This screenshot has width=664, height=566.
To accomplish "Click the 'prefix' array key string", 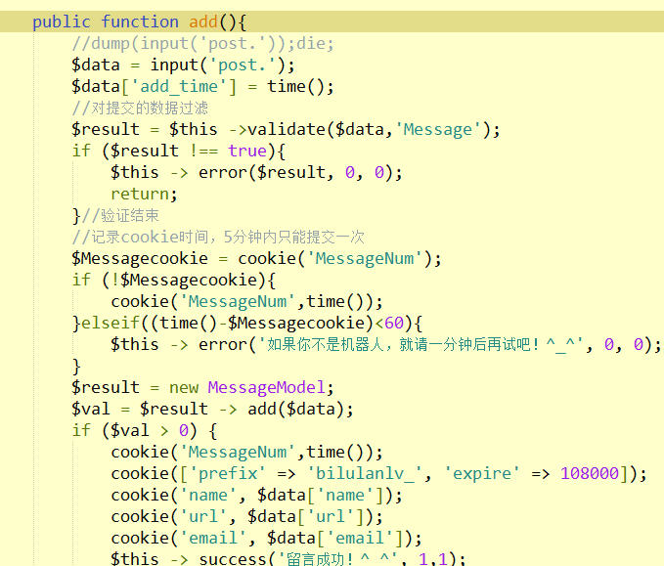I will (228, 473).
